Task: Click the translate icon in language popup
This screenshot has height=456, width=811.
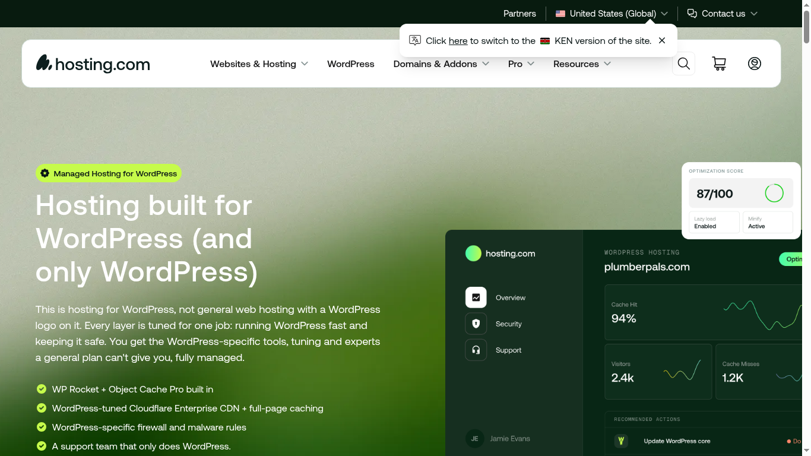Action: point(415,40)
